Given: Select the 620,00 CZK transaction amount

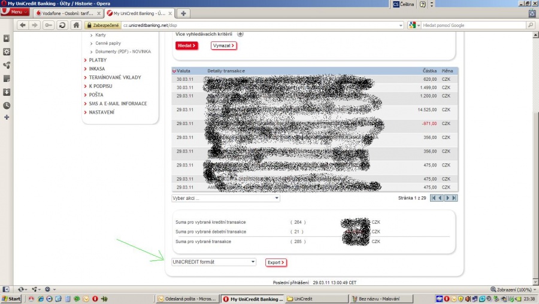Looking at the screenshot, I should pyautogui.click(x=430, y=80).
